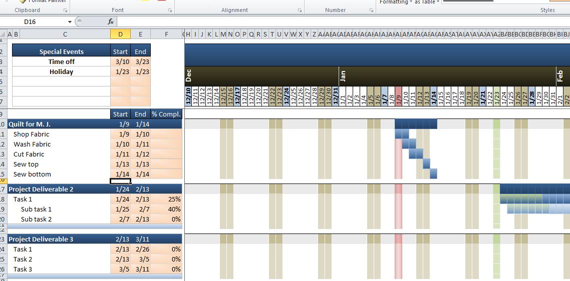Select the 12/17 date column in the timeline
Image resolution: width=570 pixels, height=281 pixels.
237,96
